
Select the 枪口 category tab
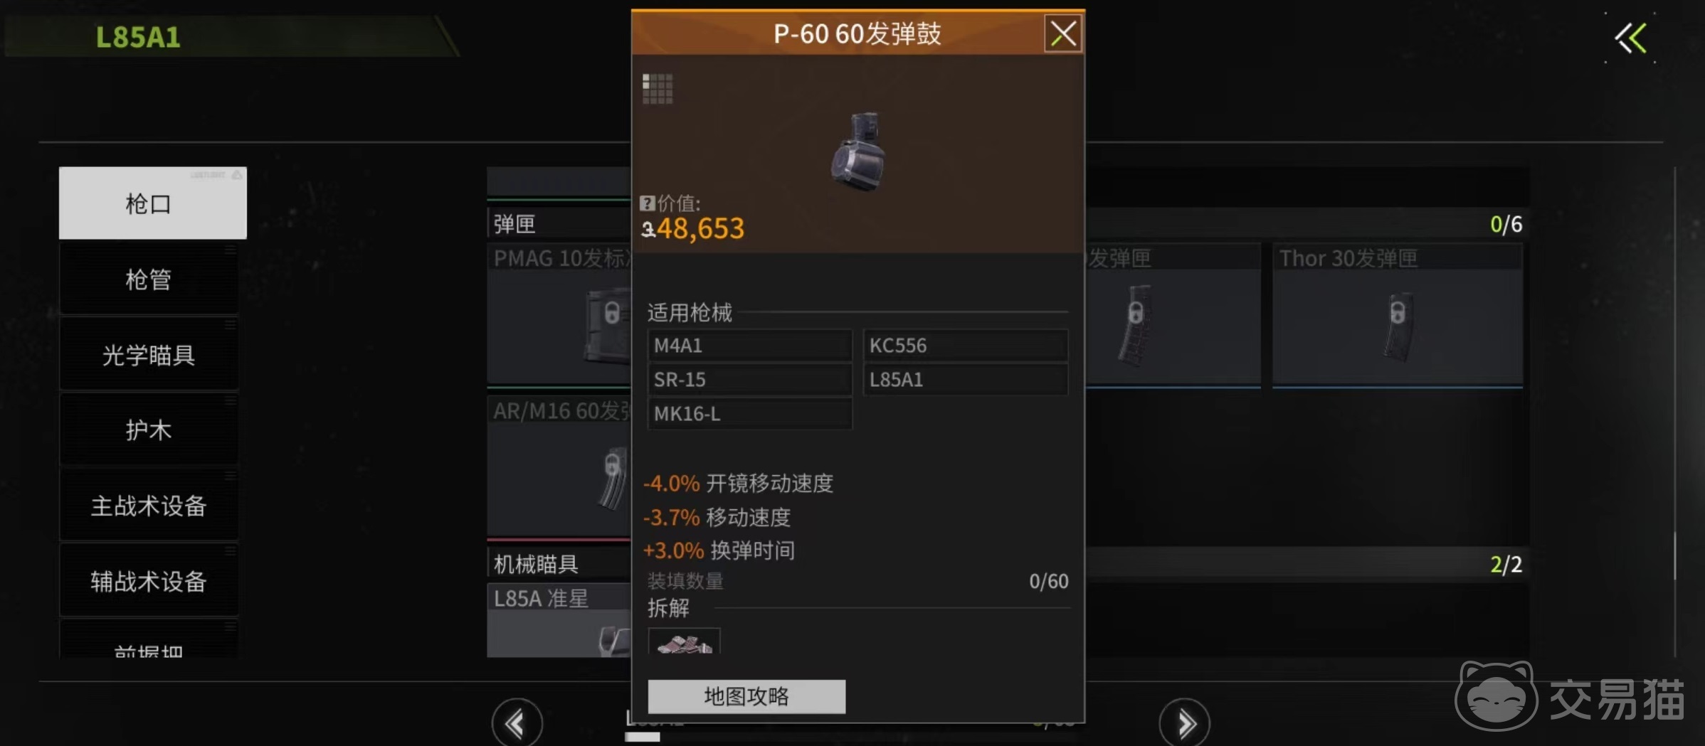[152, 203]
